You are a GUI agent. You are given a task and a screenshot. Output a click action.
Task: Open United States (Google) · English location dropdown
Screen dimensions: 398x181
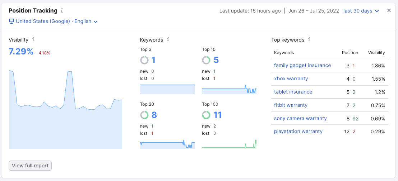(x=53, y=21)
